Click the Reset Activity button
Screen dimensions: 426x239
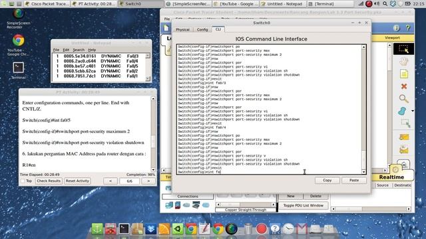[x=77, y=181]
